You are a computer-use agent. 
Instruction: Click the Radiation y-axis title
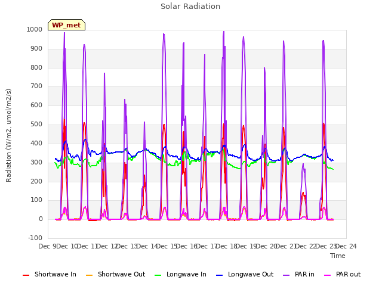8,135
